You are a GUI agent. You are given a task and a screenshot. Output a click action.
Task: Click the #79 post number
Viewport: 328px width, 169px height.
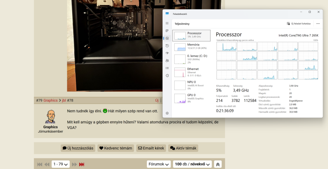tap(39, 101)
